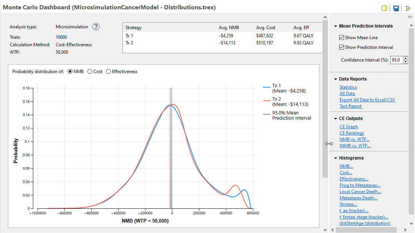Collapse the Histograms section
Viewport: 415px width, 233px height.
tap(335, 158)
